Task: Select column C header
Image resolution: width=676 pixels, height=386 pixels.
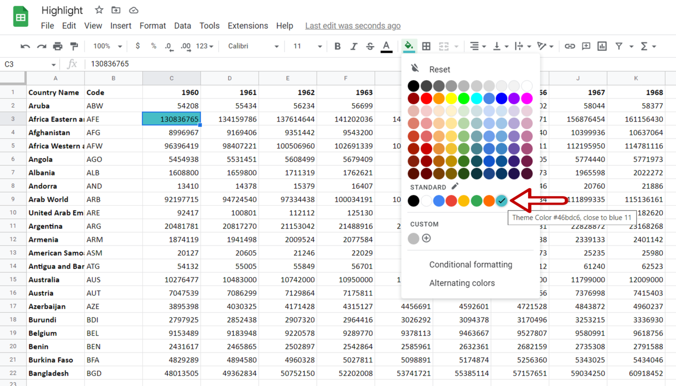Action: pyautogui.click(x=171, y=78)
